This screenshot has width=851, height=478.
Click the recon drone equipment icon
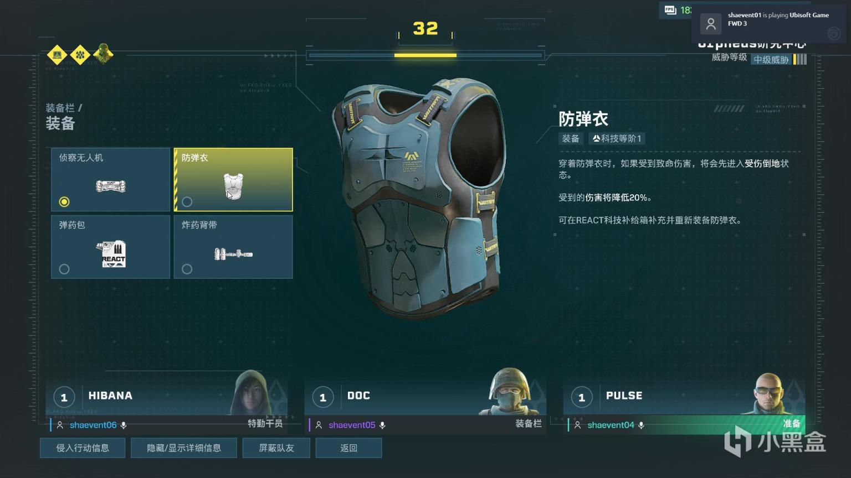coord(111,186)
